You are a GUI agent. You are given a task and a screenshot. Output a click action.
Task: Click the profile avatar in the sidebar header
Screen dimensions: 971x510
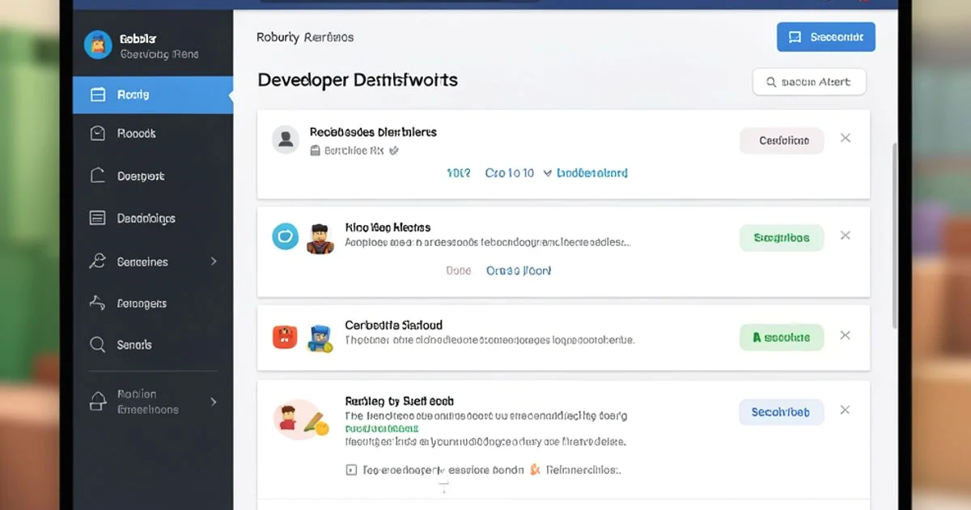pos(98,45)
